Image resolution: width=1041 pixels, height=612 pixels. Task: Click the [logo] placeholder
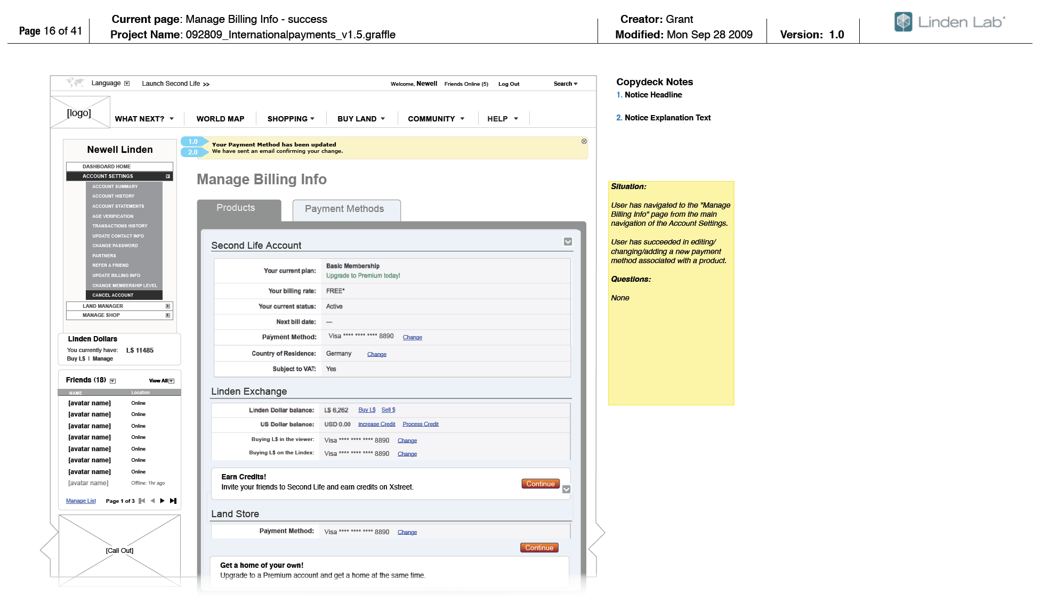point(80,112)
